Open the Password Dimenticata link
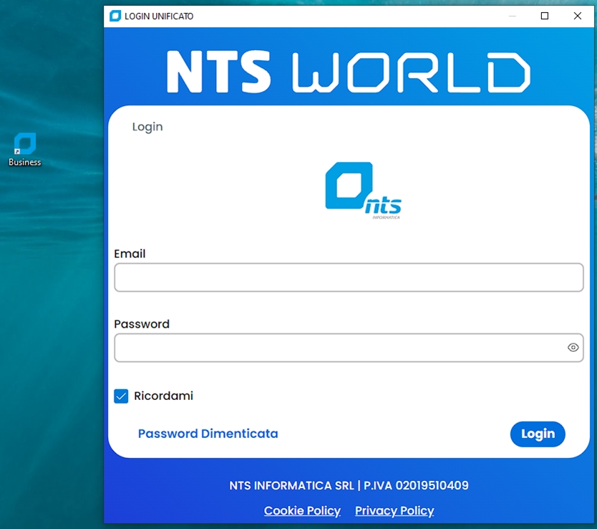Viewport: 597px width, 529px height. (208, 434)
